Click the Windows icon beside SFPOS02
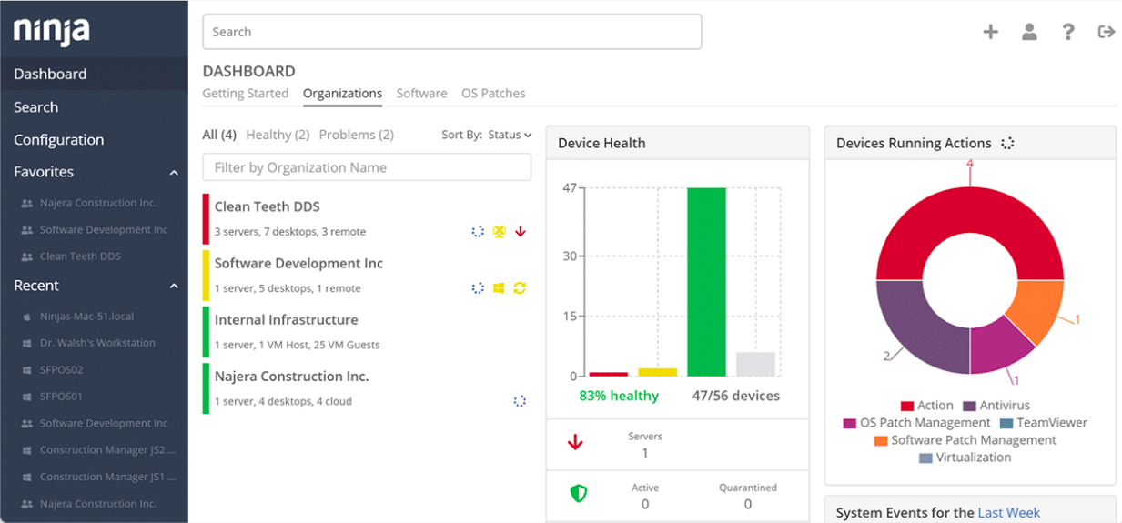 click(26, 370)
